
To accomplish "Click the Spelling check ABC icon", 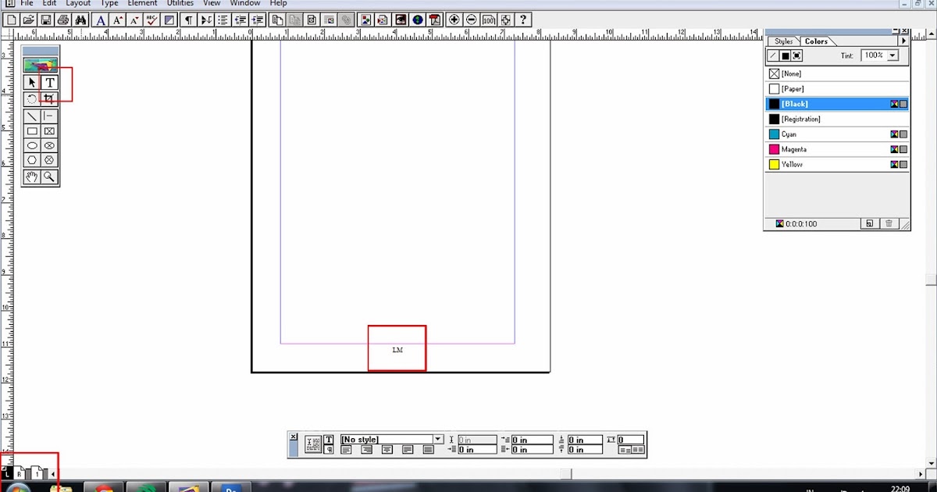I will click(x=152, y=20).
